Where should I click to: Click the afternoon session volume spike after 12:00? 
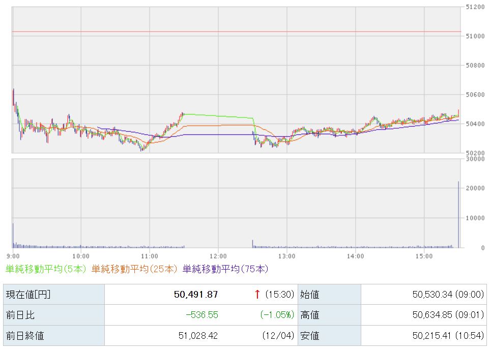(x=252, y=244)
